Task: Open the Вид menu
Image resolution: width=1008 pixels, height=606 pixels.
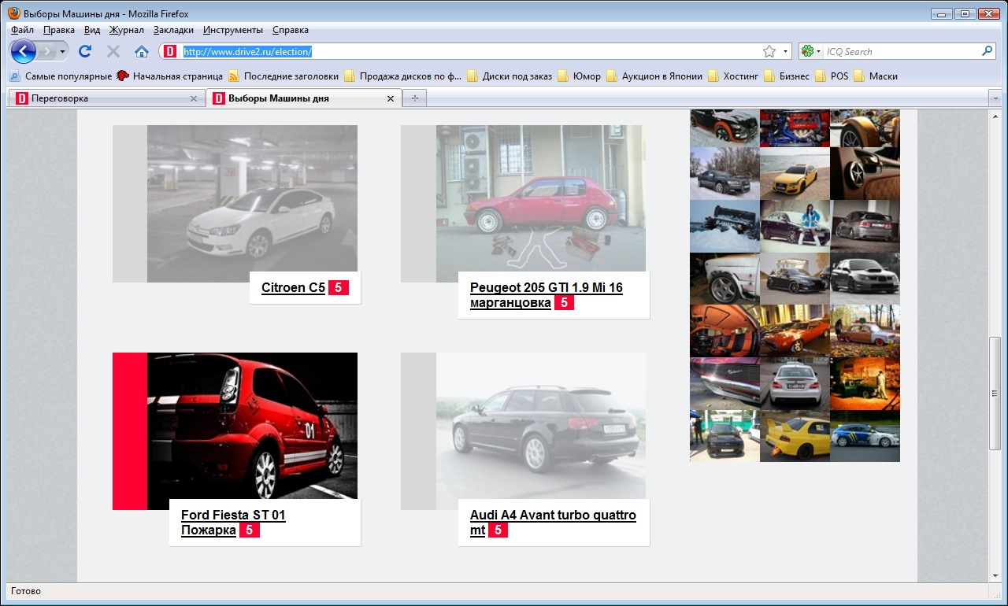Action: point(92,30)
